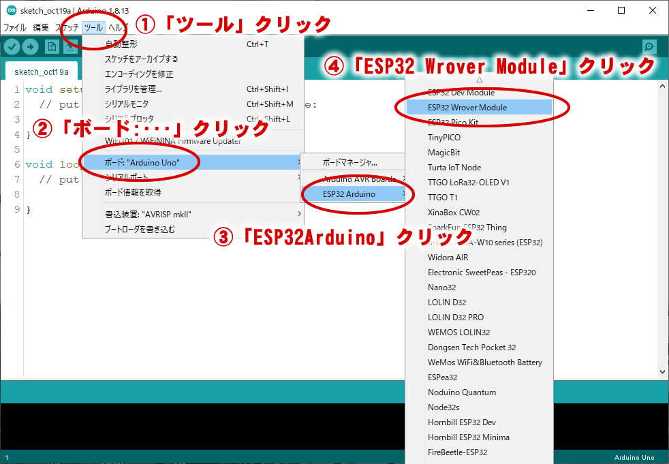
Task: Click the Upload arrow toolbar icon
Action: (x=30, y=46)
